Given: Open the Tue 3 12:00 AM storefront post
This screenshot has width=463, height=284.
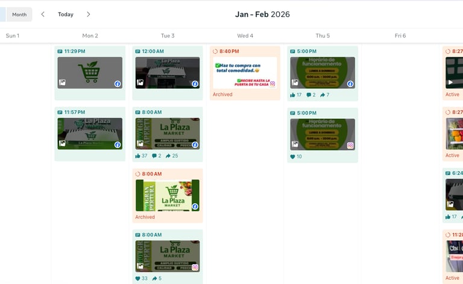Looking at the screenshot, I should (x=168, y=73).
